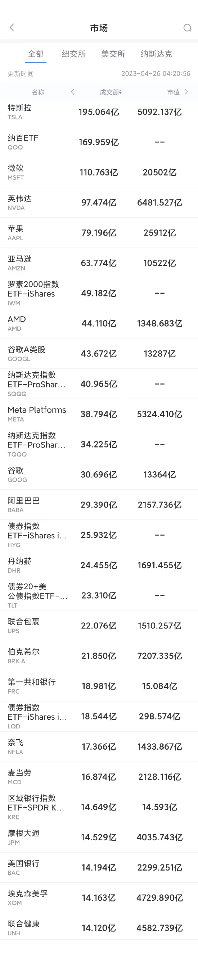Image resolution: width=198 pixels, height=963 pixels.
Task: Click the 名称 column header
Action: (x=38, y=92)
